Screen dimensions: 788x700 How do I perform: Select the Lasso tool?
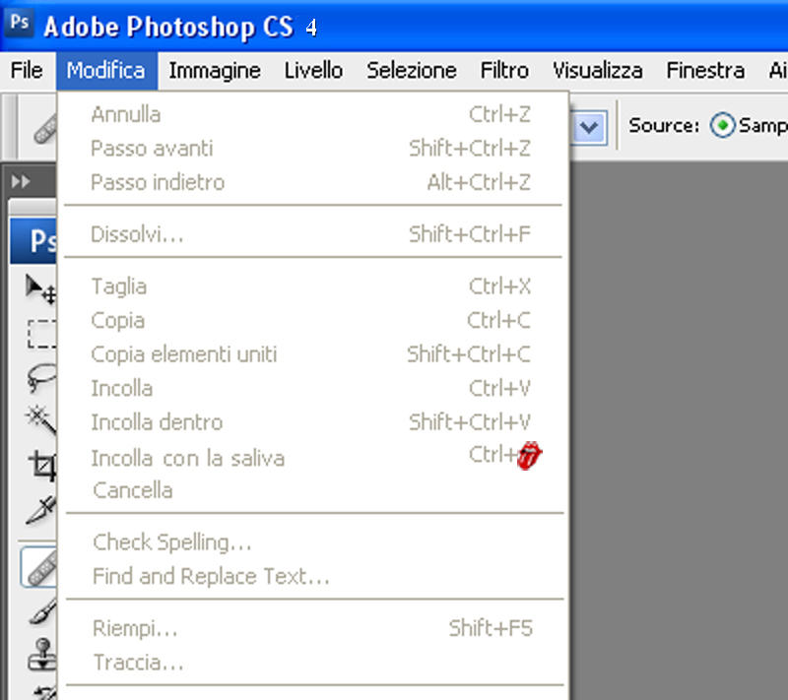click(x=41, y=377)
